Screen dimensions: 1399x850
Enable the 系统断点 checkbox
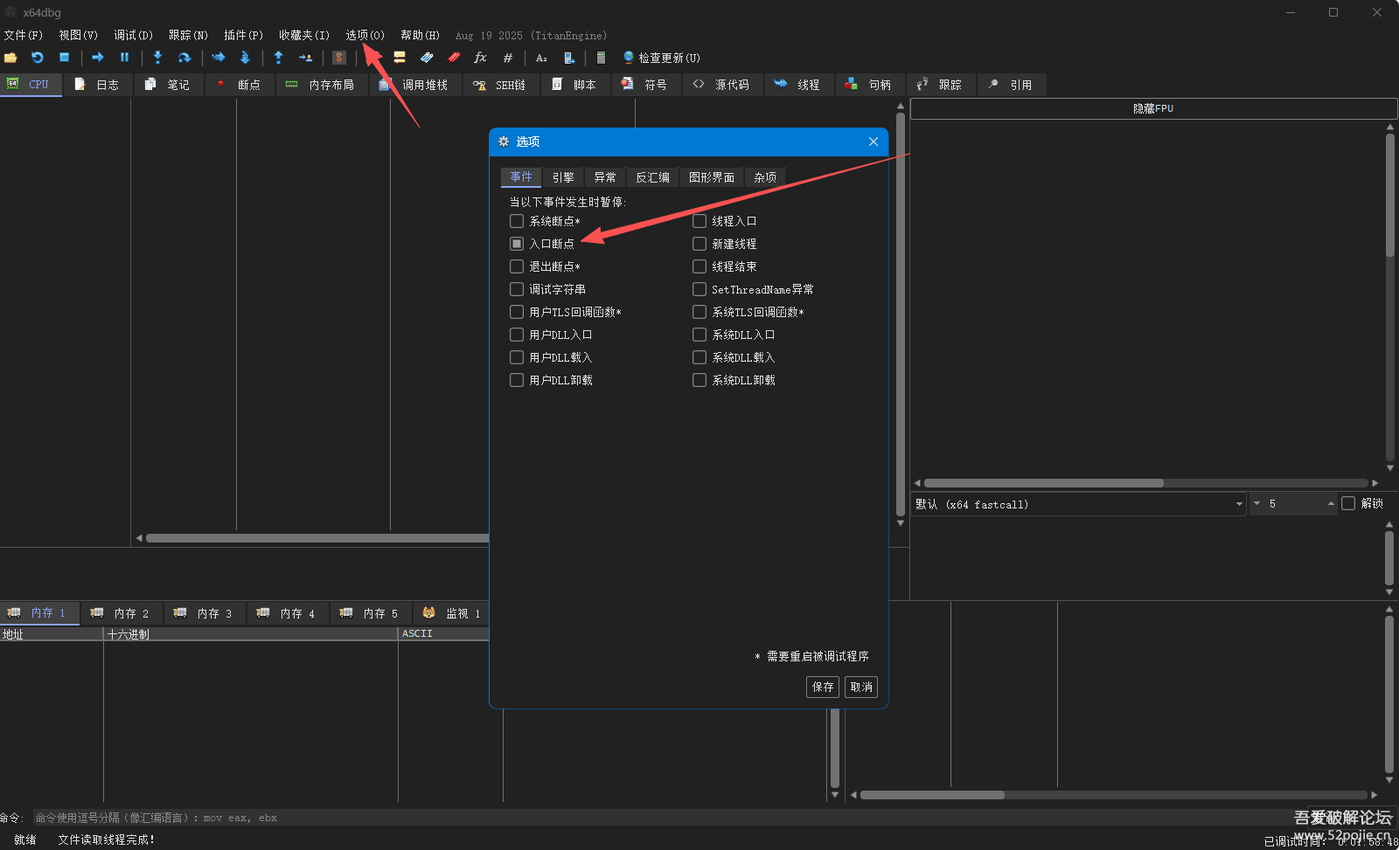click(517, 221)
